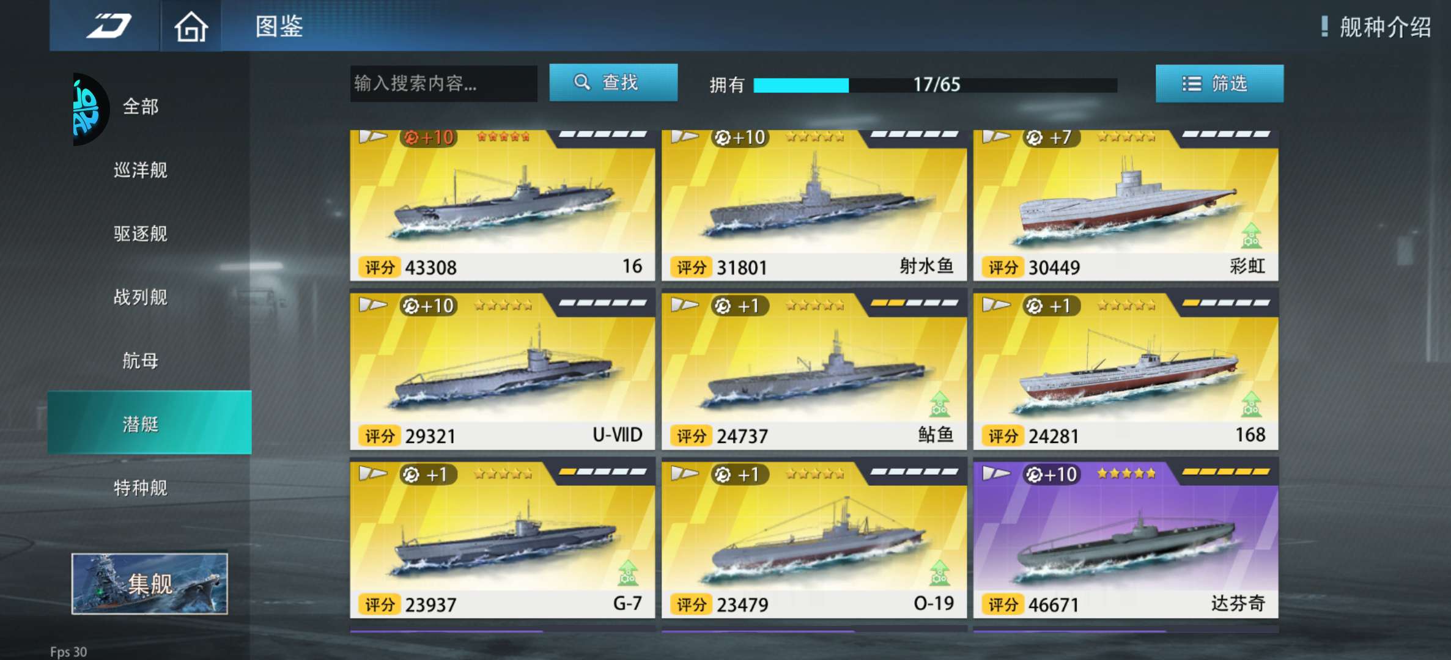Click the green upgrade icon on 彩虹 card
Viewport: 1451px width, 660px height.
point(1251,235)
